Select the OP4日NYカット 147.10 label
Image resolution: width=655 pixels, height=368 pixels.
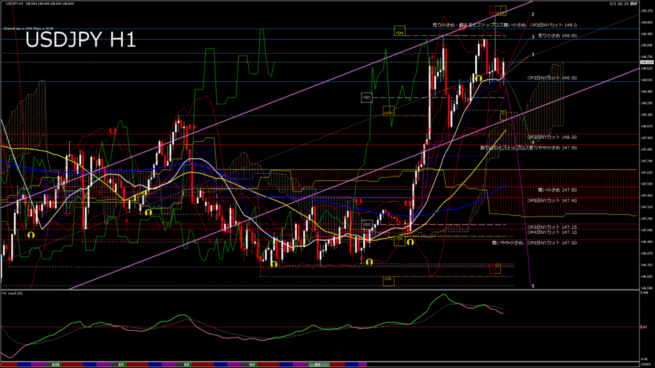point(552,233)
